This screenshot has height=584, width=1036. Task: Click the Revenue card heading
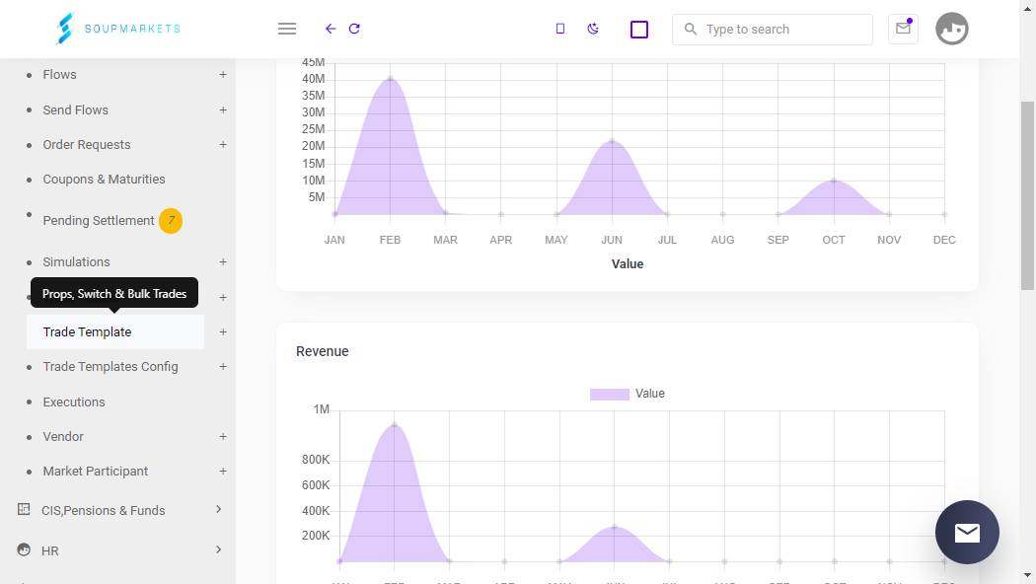click(x=323, y=351)
